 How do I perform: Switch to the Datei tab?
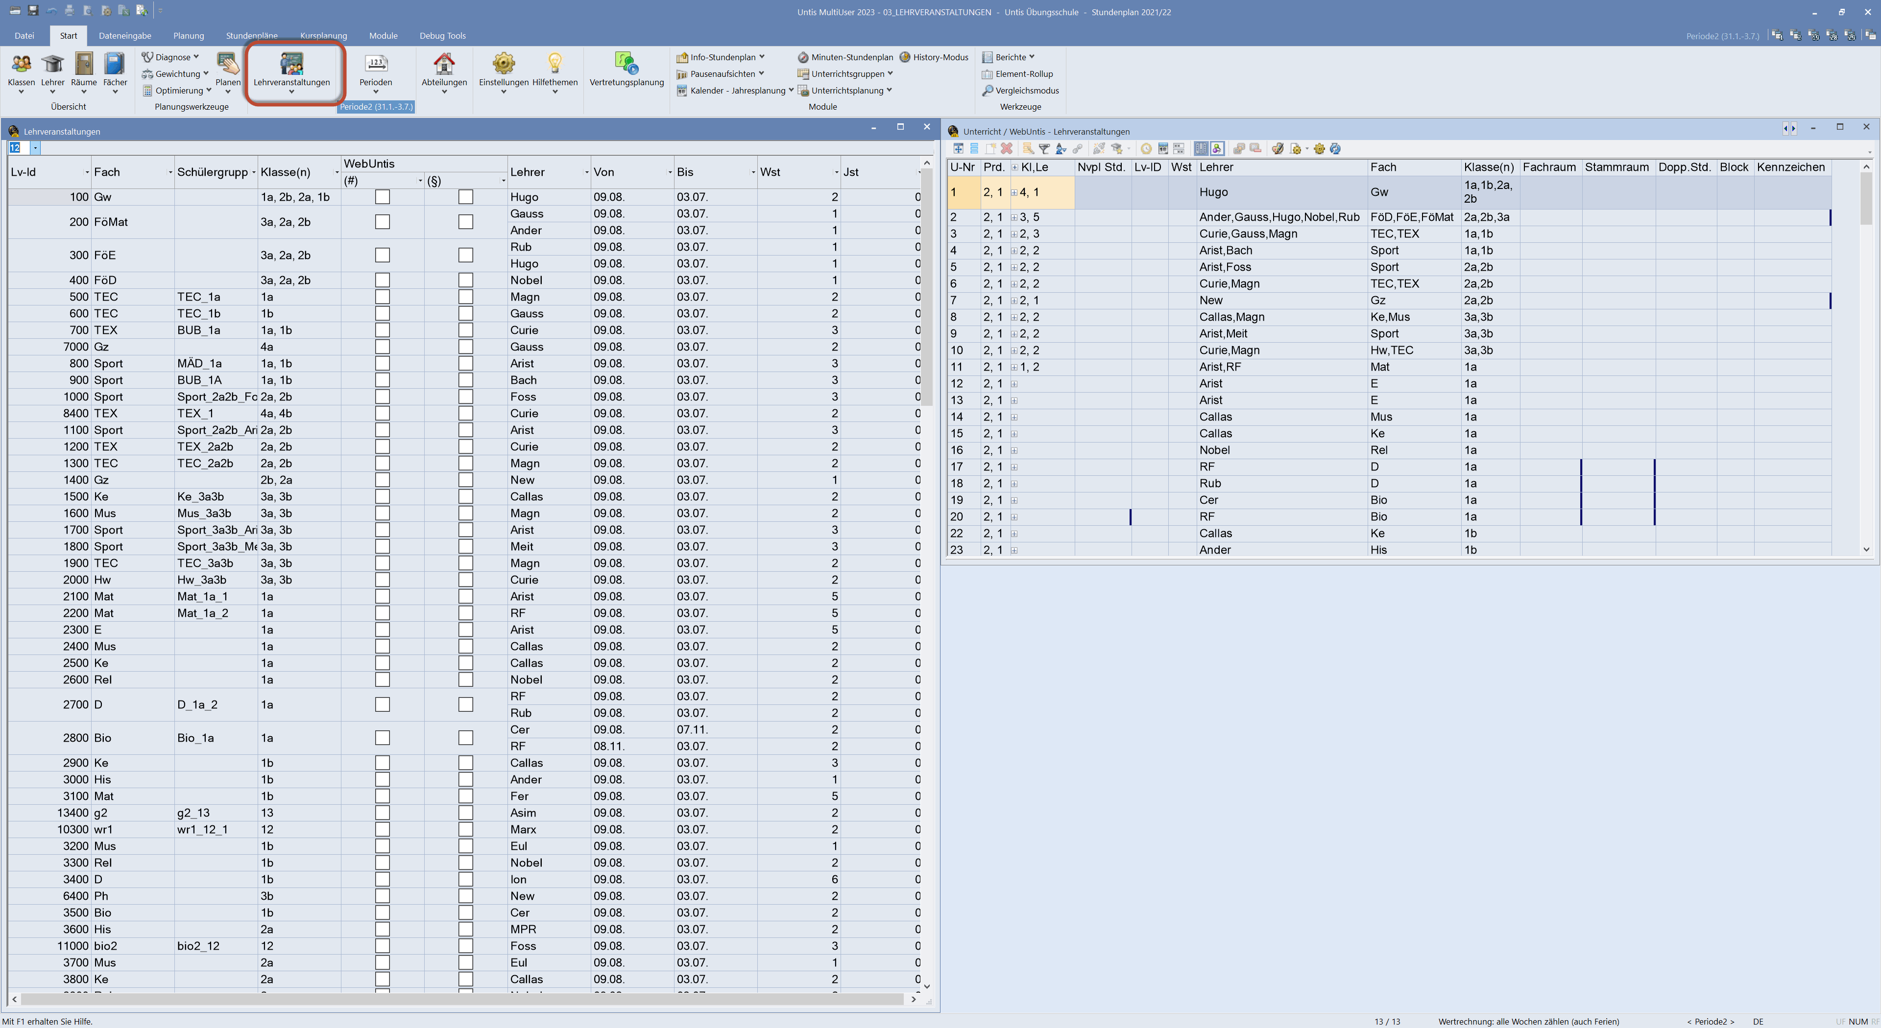tap(24, 36)
